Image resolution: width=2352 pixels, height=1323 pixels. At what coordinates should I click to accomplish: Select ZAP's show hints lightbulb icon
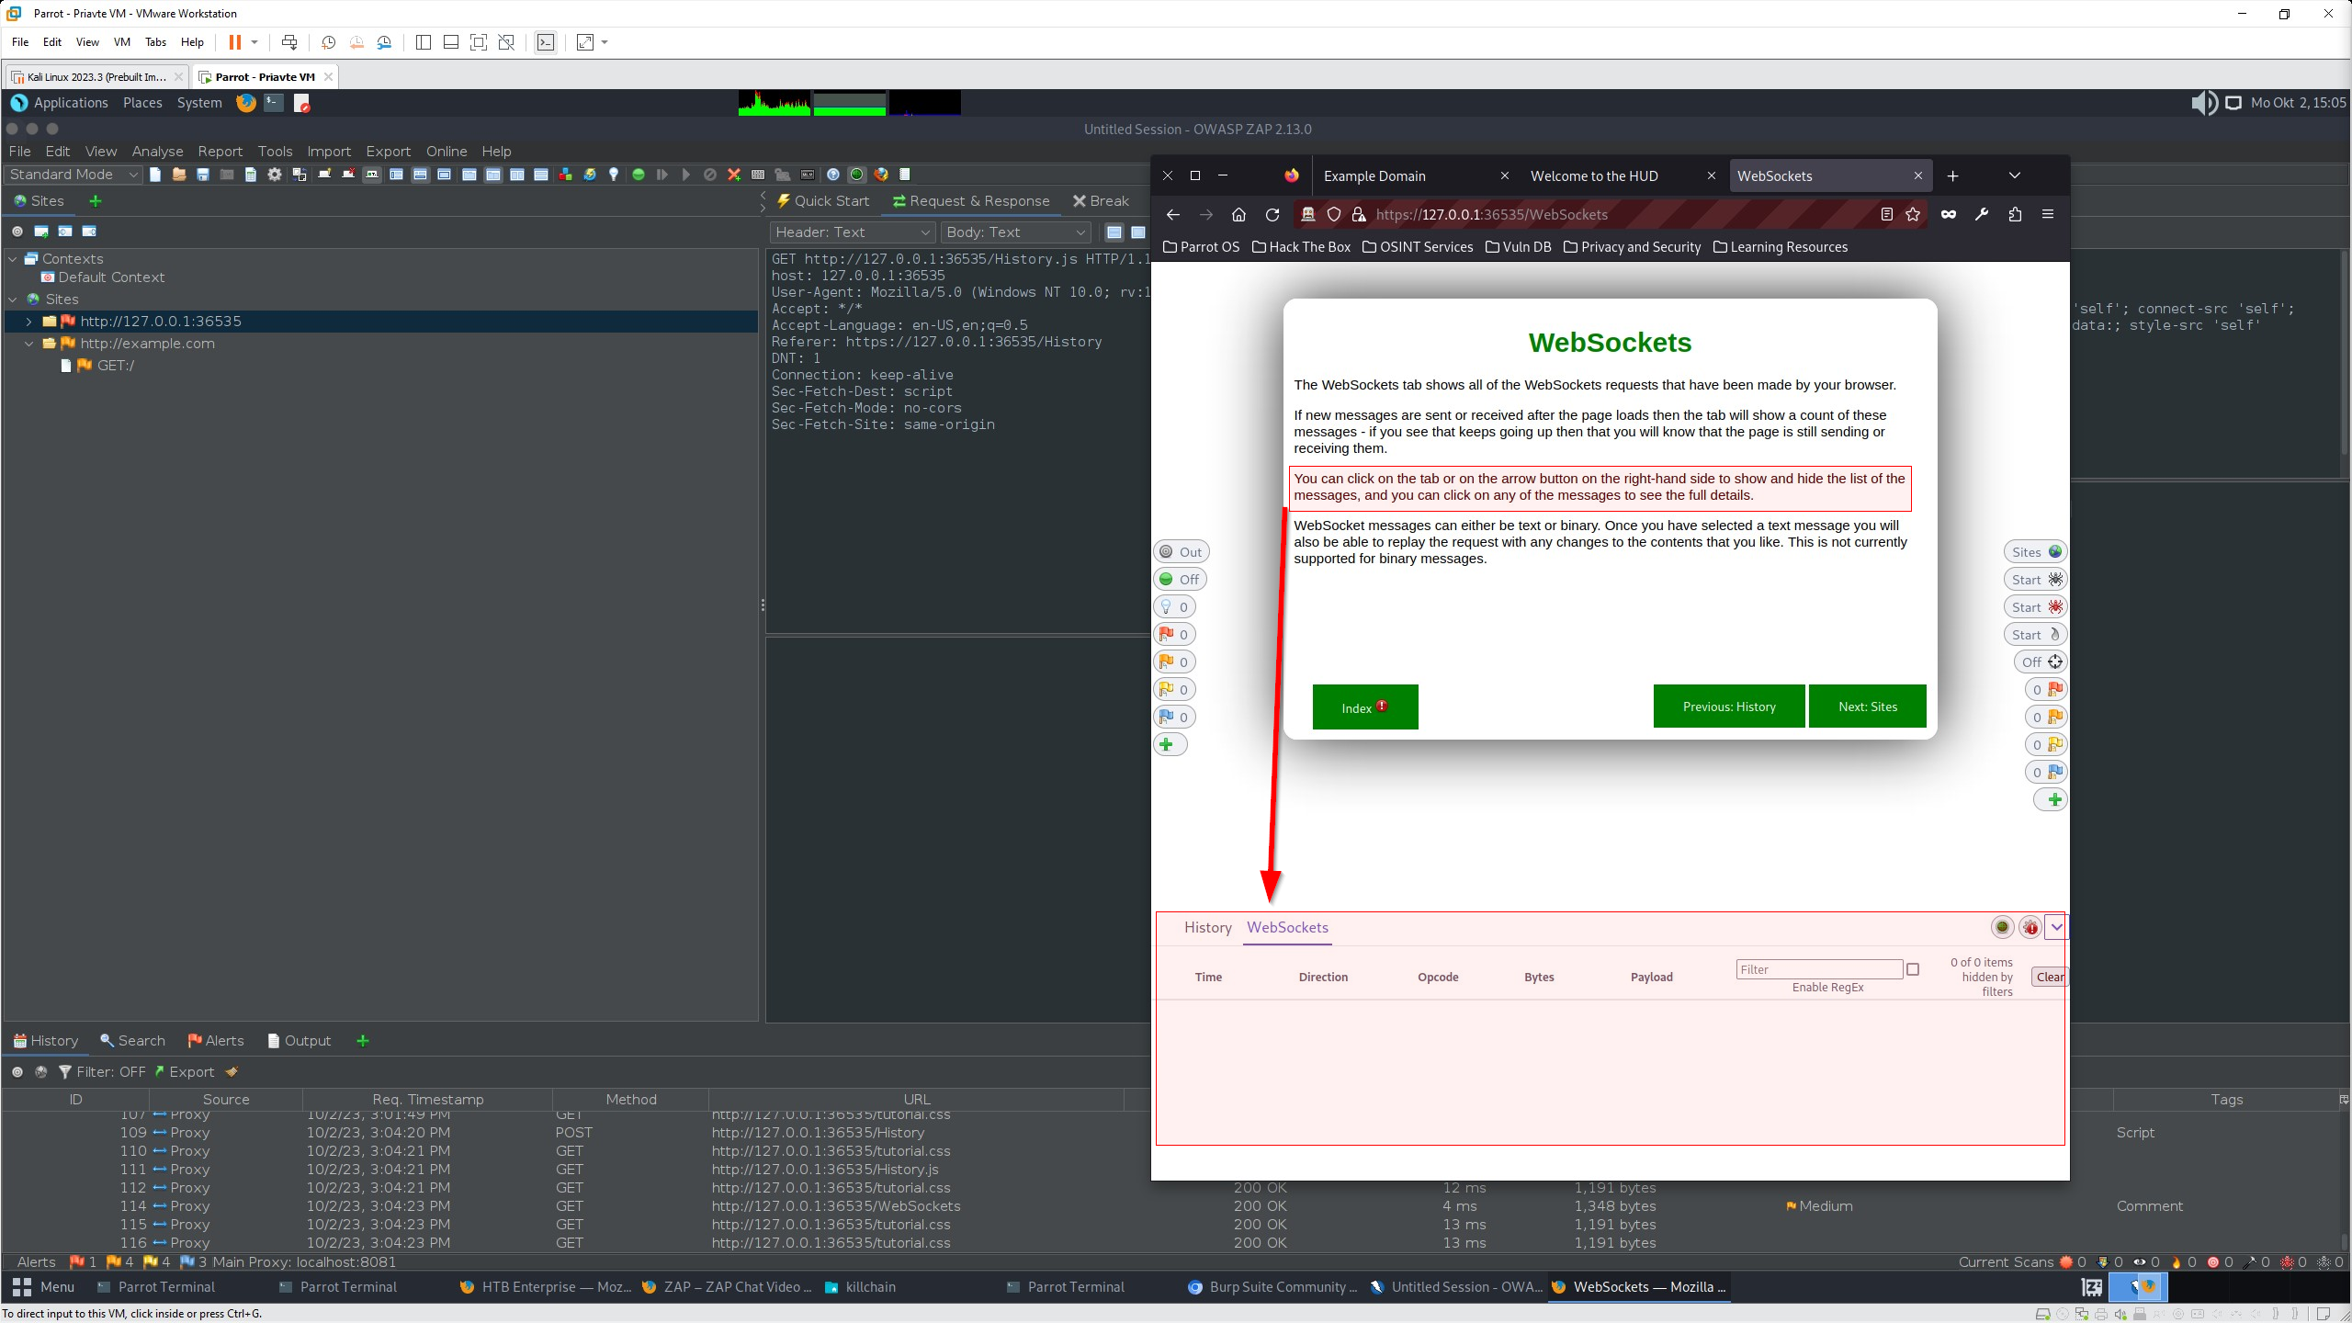tap(614, 175)
